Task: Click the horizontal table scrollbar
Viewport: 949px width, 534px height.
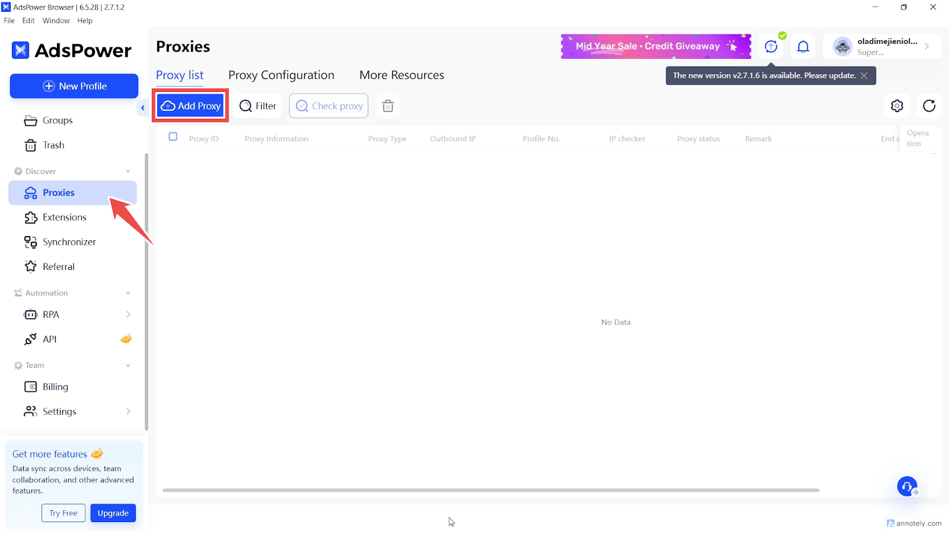Action: 491,491
